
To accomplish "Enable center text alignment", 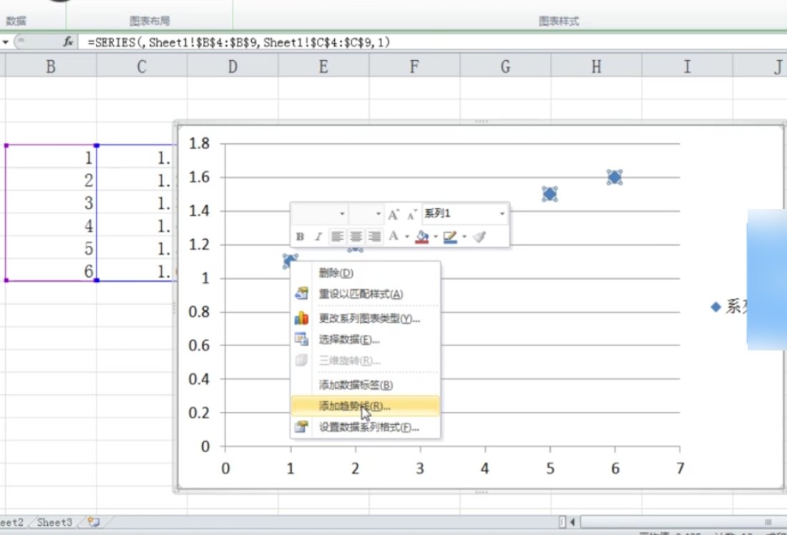I will tap(355, 236).
